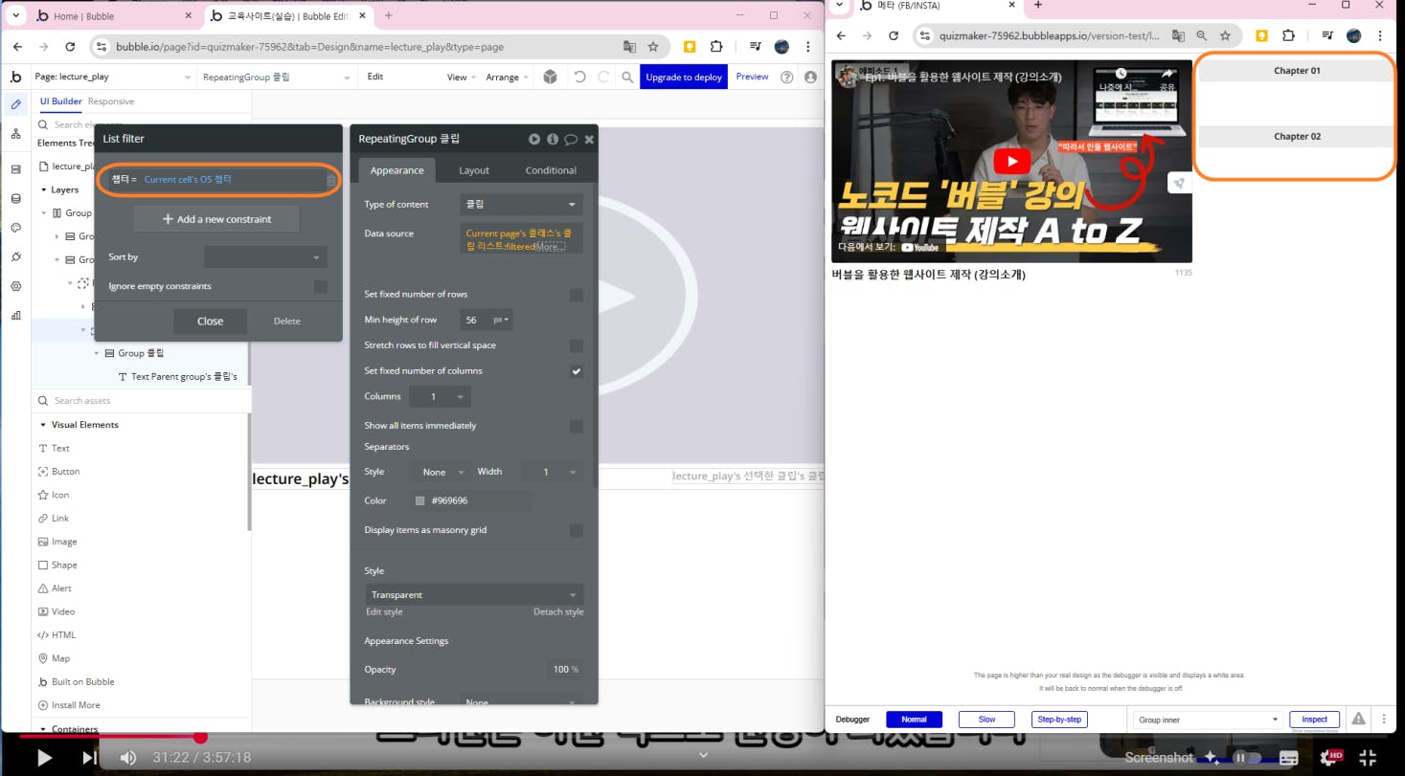Open the help question mark icon
The image size is (1405, 776).
[786, 78]
